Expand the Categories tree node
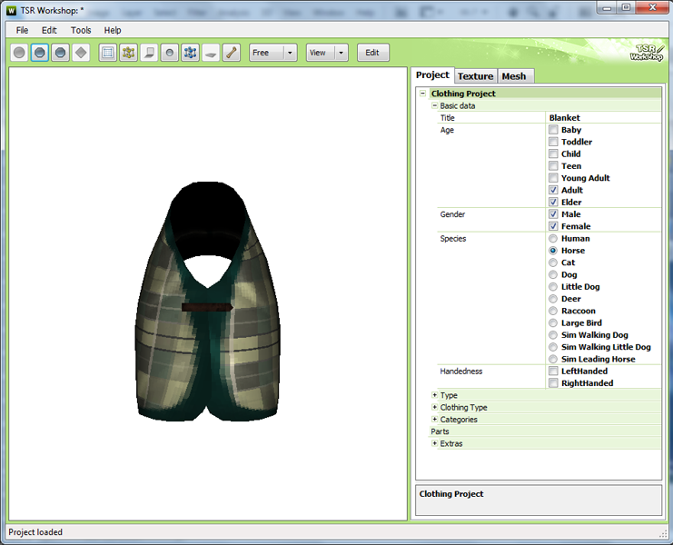This screenshot has width=673, height=545. pyautogui.click(x=435, y=420)
